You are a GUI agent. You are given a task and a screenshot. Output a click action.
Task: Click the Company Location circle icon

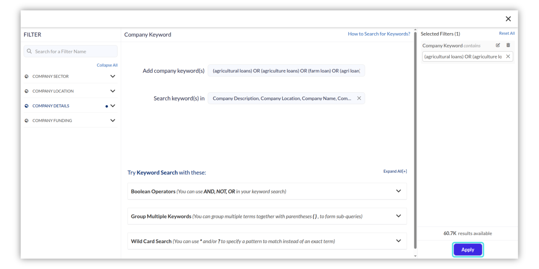27,91
